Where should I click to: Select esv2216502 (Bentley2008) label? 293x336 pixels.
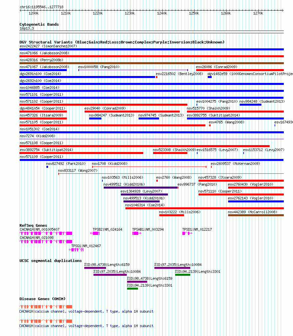(x=179, y=73)
